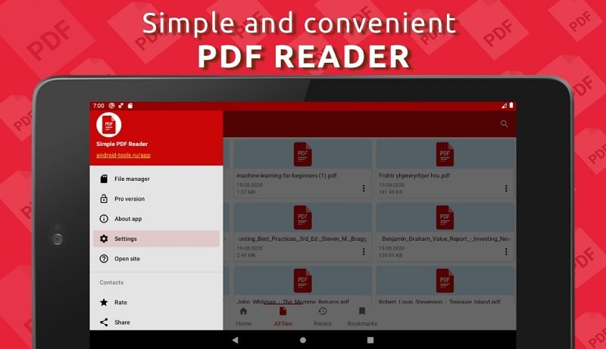
Task: Open the android-tools.ru/app link
Action: click(x=123, y=155)
